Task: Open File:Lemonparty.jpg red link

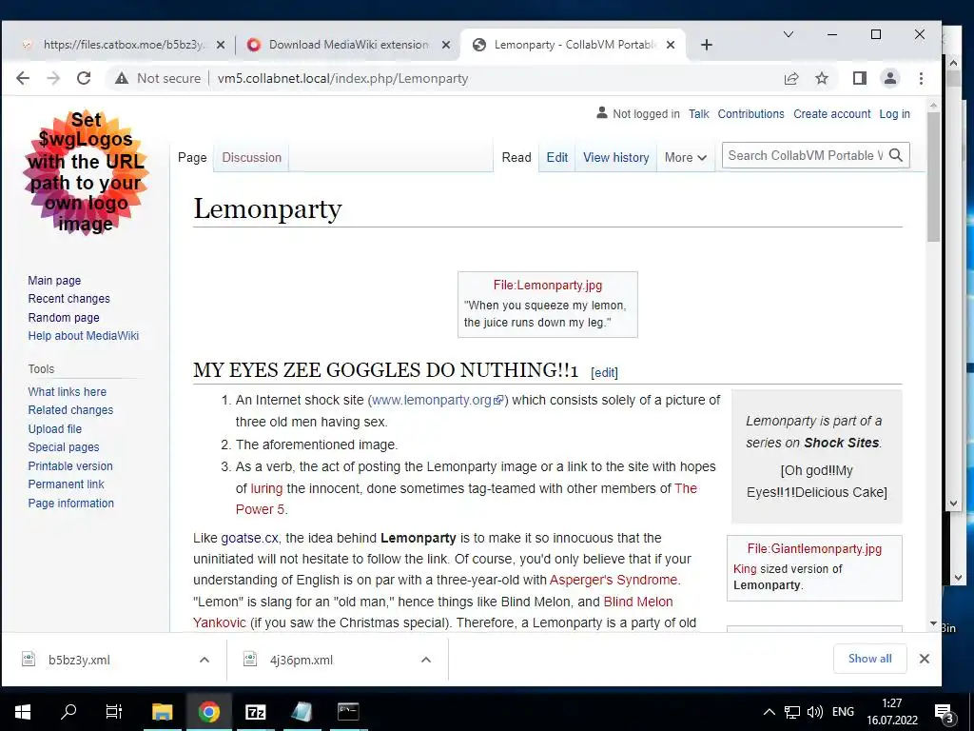Action: click(x=547, y=286)
